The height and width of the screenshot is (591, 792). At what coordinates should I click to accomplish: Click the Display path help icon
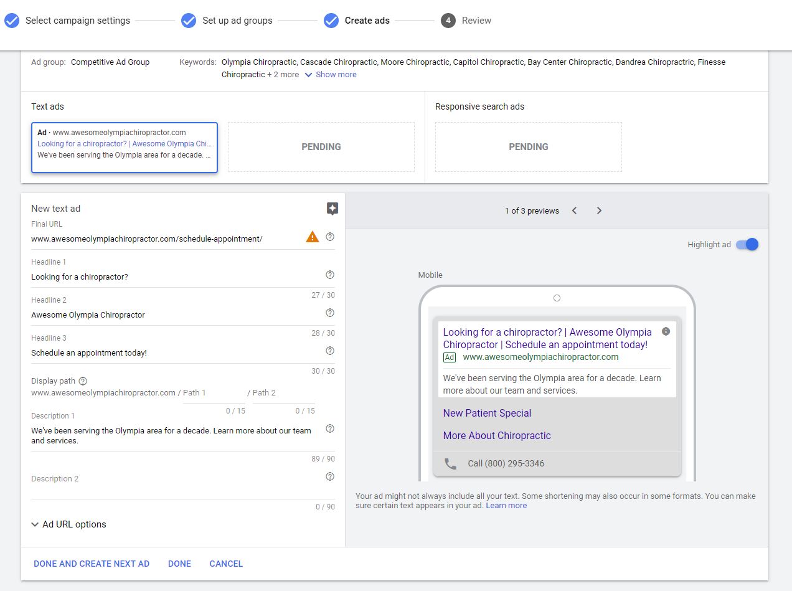(x=83, y=381)
